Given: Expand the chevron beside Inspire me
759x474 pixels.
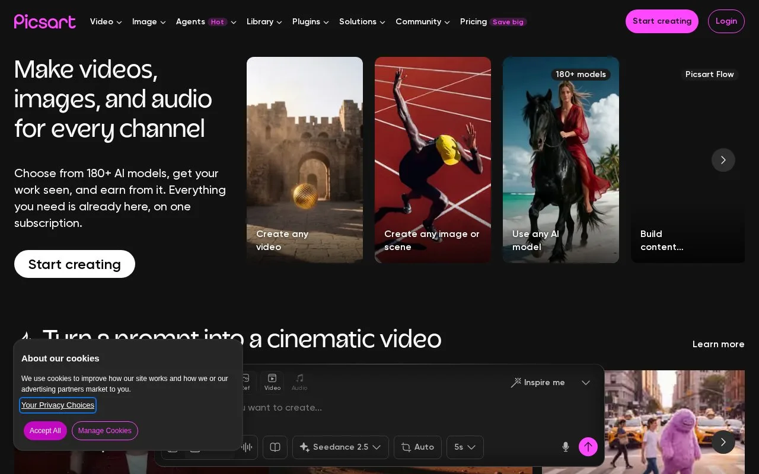Looking at the screenshot, I should [x=586, y=383].
